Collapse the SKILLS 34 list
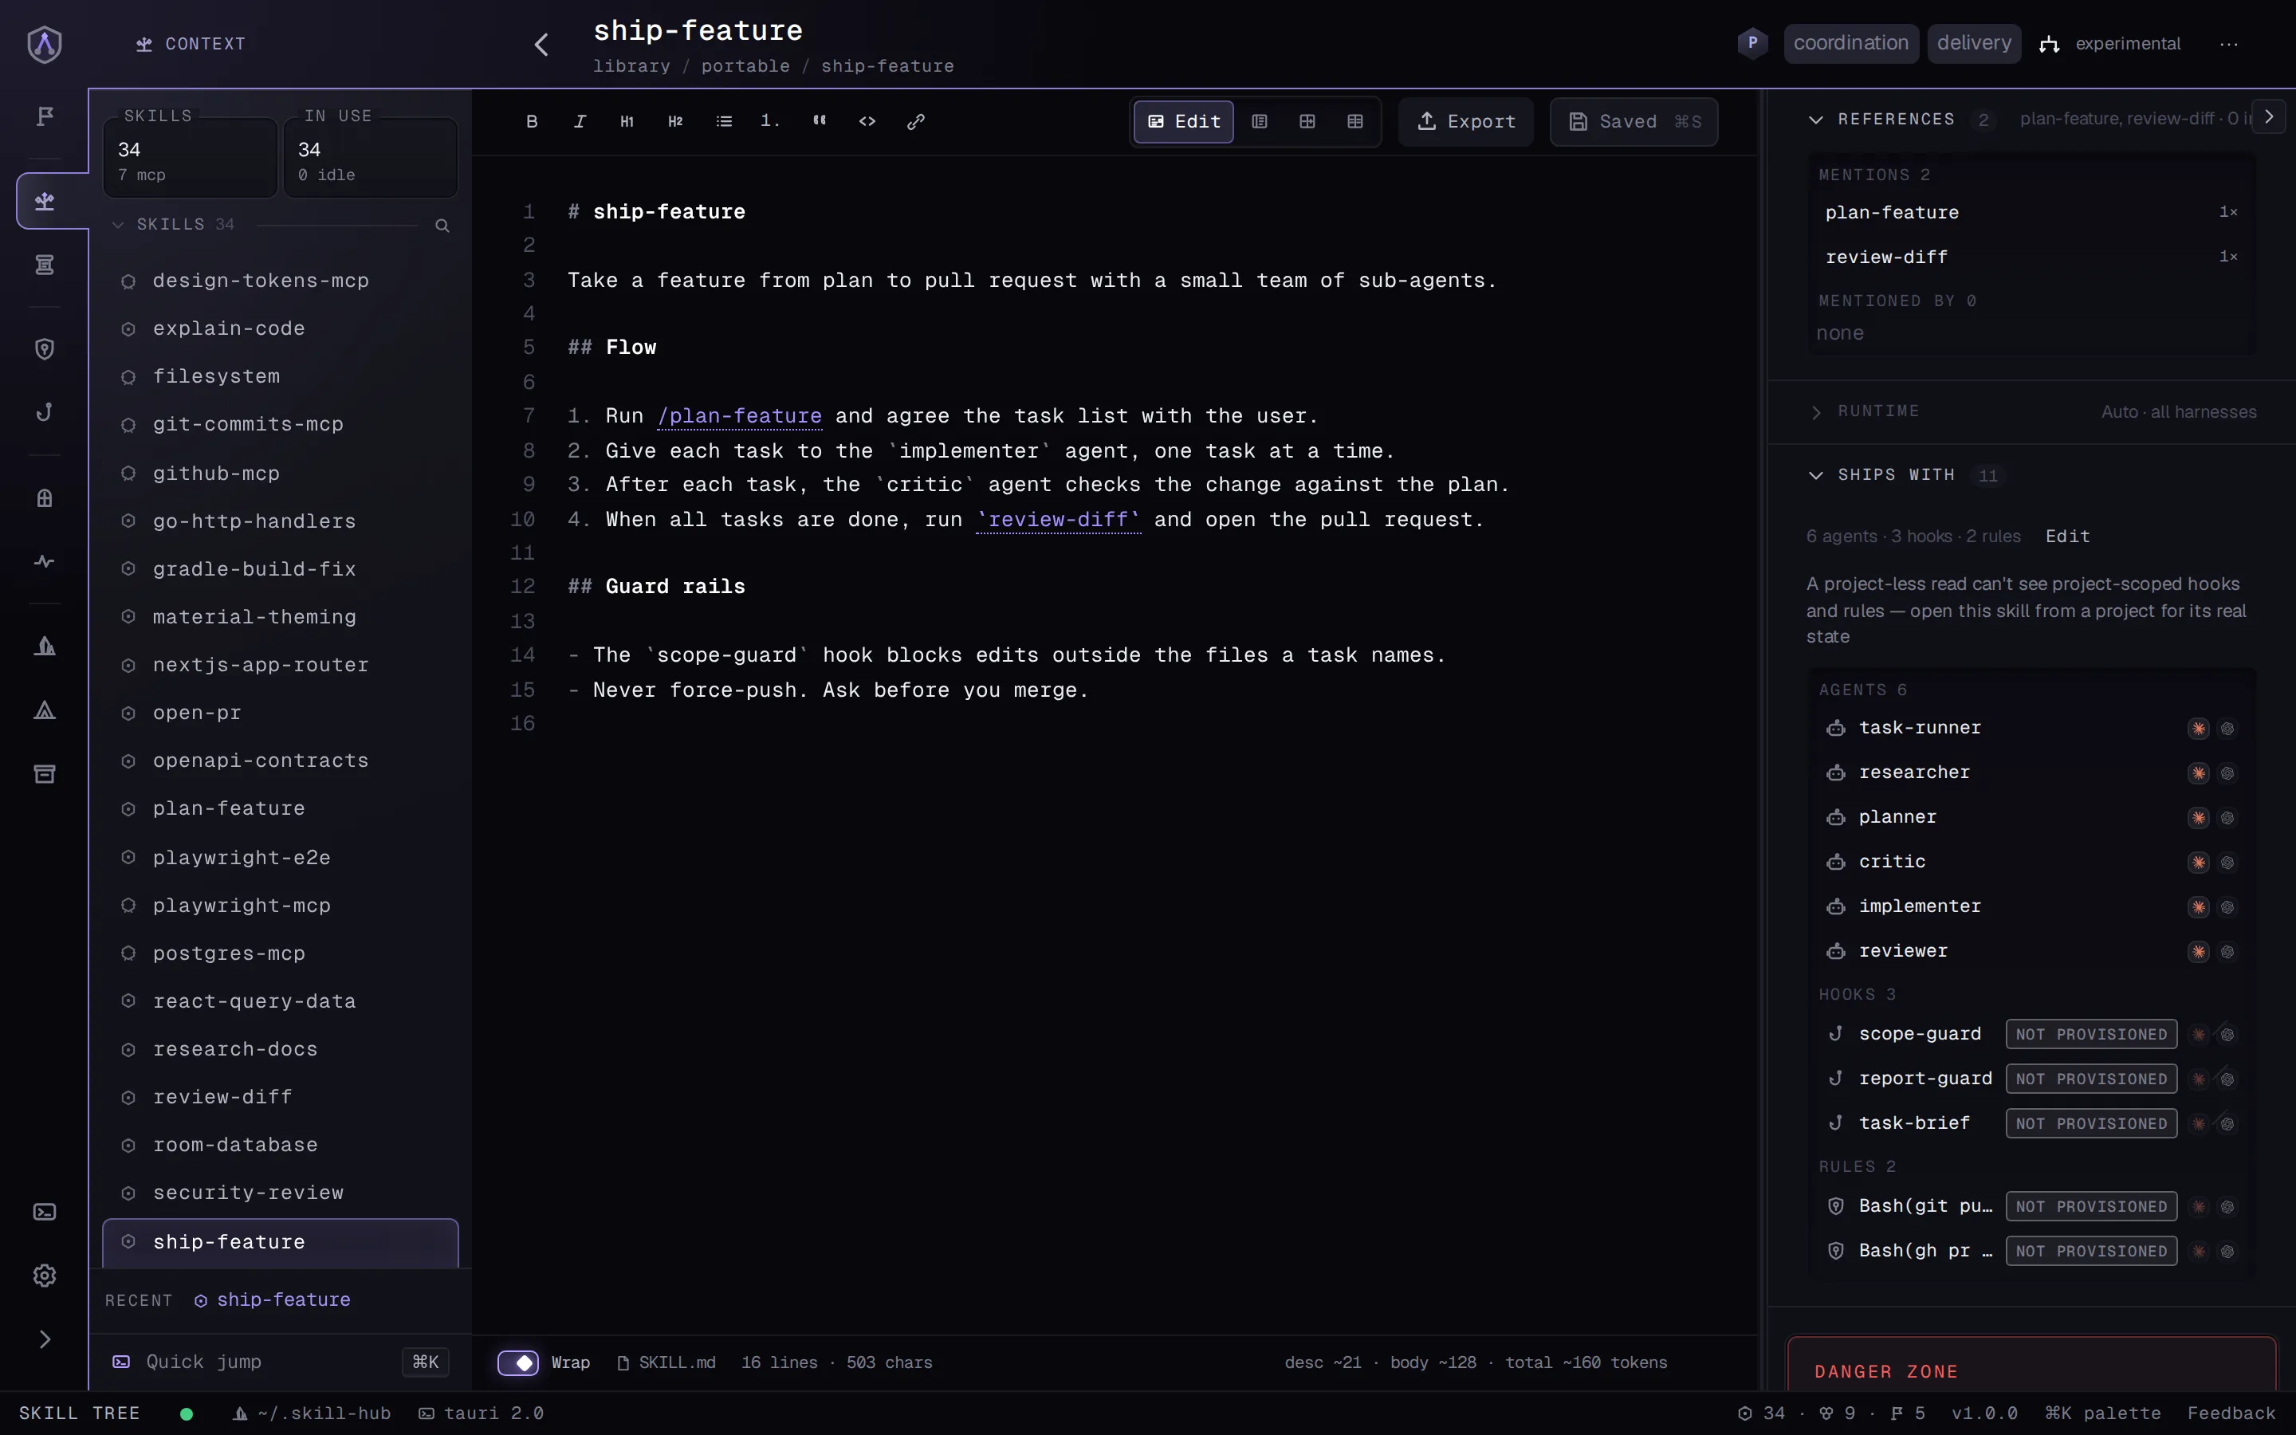 [x=118, y=225]
